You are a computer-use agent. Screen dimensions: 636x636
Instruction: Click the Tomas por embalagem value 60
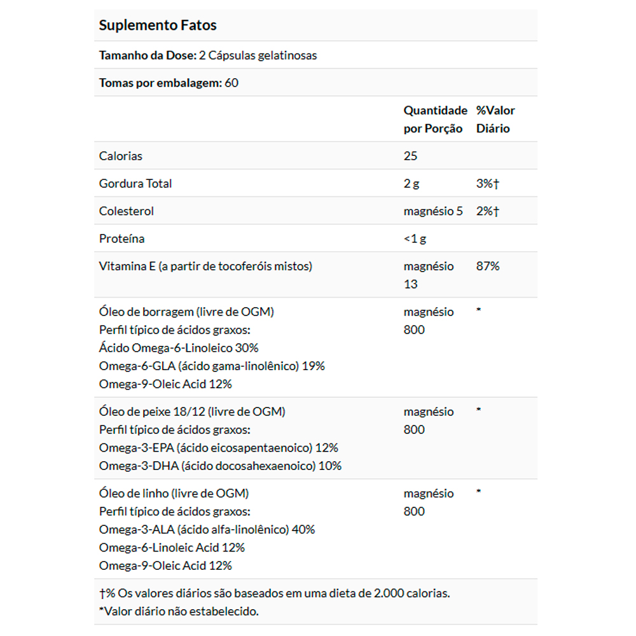point(232,83)
